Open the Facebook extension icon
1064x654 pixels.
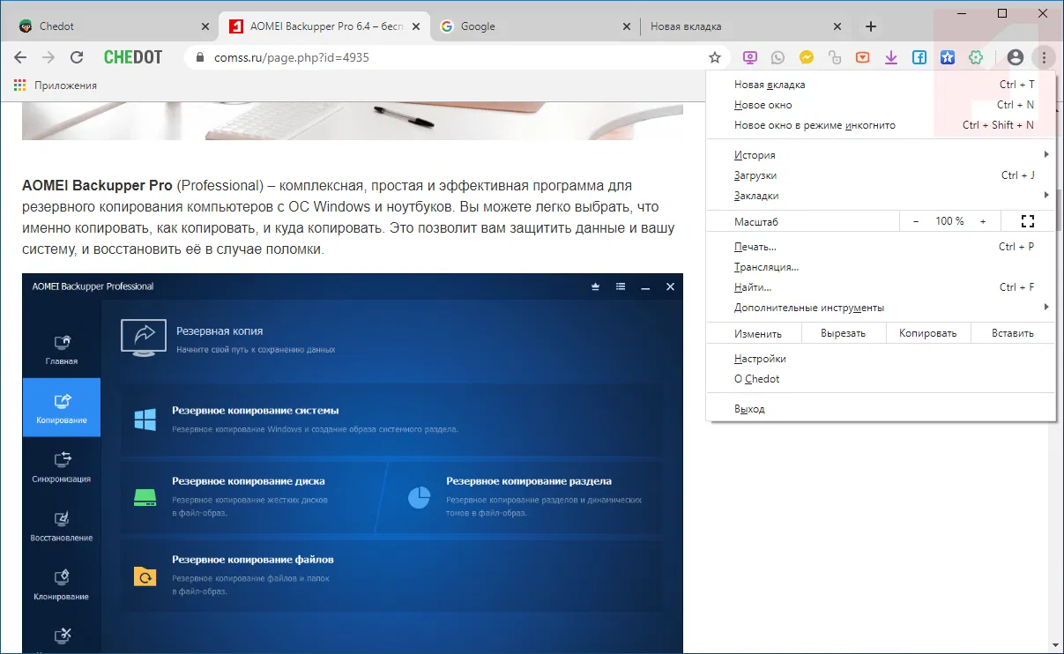[919, 57]
